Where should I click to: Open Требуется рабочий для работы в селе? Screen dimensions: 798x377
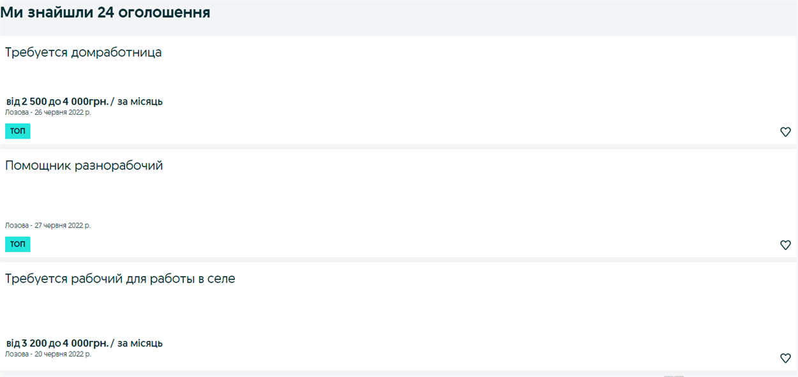tap(120, 279)
